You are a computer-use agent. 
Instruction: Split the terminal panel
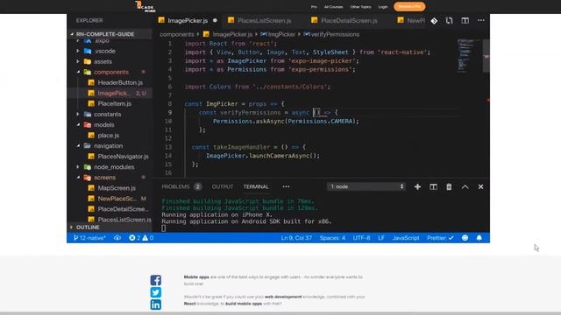click(x=433, y=186)
